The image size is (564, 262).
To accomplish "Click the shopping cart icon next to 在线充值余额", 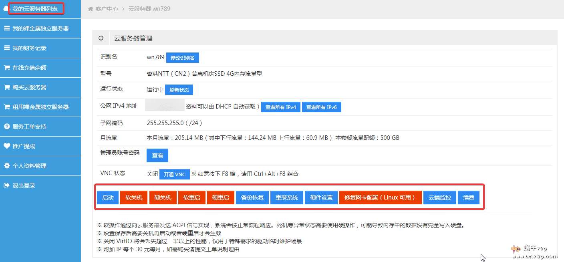I will click(7, 68).
